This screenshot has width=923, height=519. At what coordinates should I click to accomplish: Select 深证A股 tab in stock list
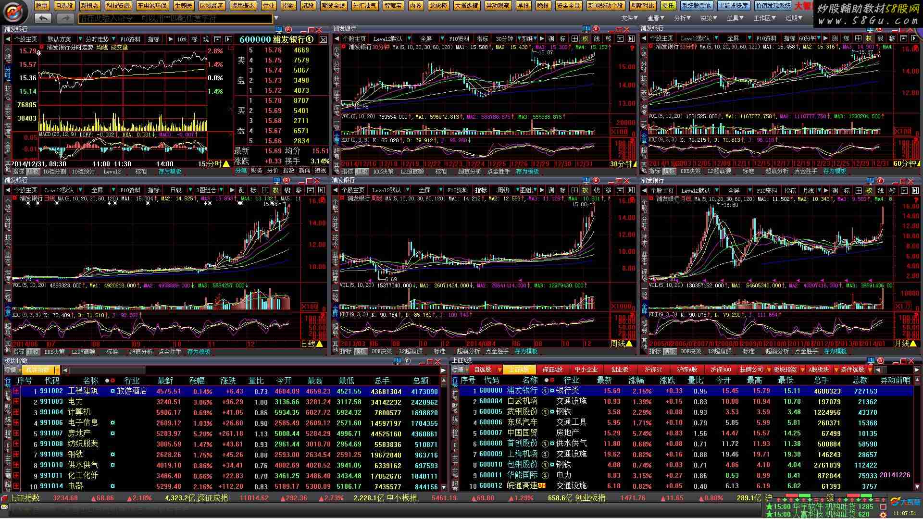click(552, 370)
